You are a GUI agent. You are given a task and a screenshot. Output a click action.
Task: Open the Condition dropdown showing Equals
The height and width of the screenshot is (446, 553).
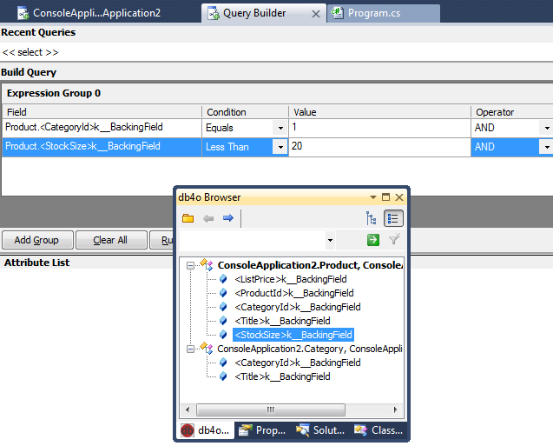click(280, 128)
